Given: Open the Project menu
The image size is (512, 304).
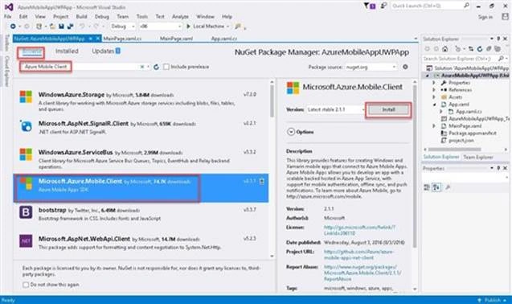Looking at the screenshot, I should (61, 16).
